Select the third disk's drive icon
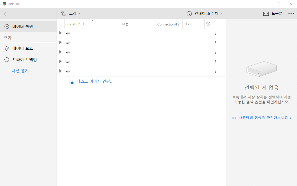 click(x=68, y=52)
